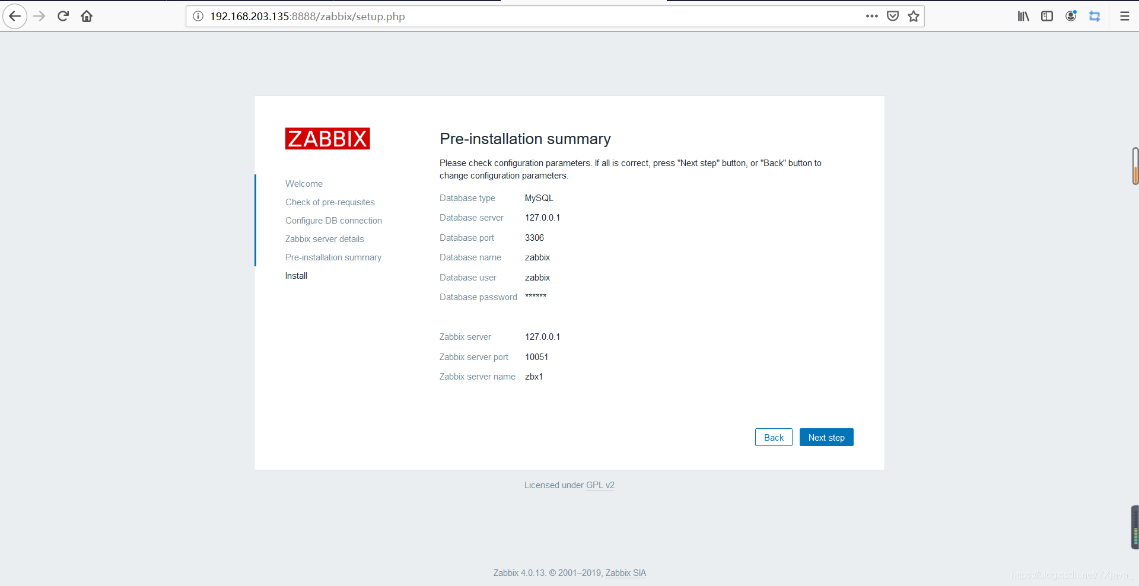
Task: Click the Database user zabbix value
Action: [x=537, y=278]
